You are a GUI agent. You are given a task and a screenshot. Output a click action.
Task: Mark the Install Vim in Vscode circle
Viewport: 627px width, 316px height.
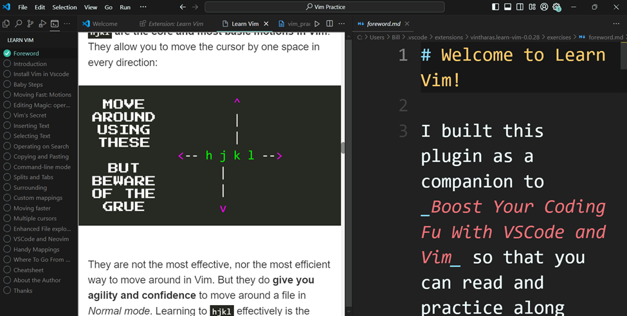tap(7, 74)
